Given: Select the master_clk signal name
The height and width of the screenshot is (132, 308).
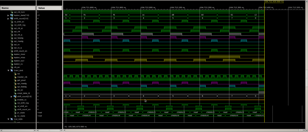Looking at the screenshot, I should [x=22, y=77].
